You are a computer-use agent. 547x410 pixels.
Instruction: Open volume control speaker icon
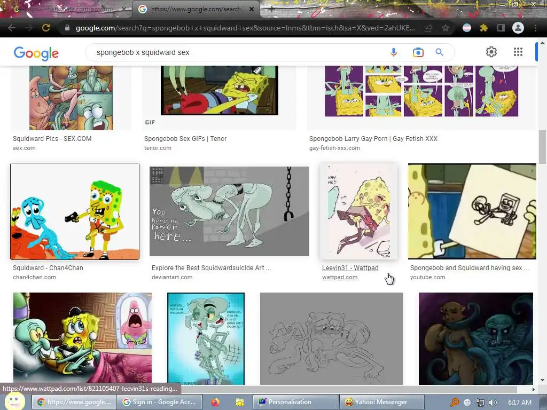(x=493, y=403)
